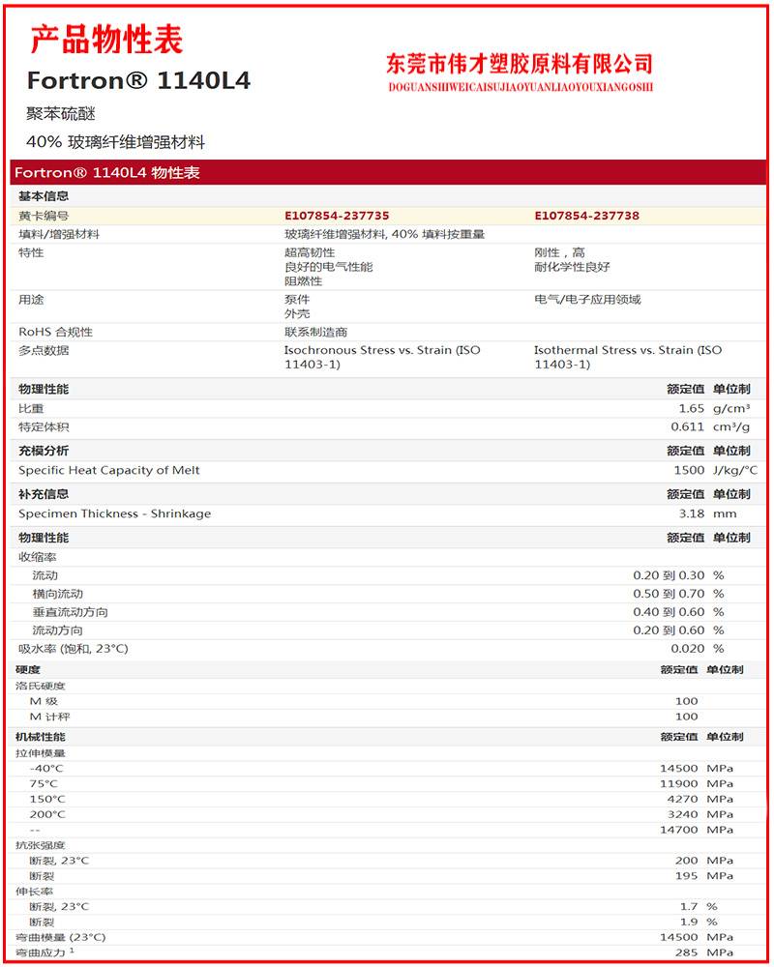Click the red 产品物性表 page title
Viewport: 774px width, 967px height.
pyautogui.click(x=106, y=40)
